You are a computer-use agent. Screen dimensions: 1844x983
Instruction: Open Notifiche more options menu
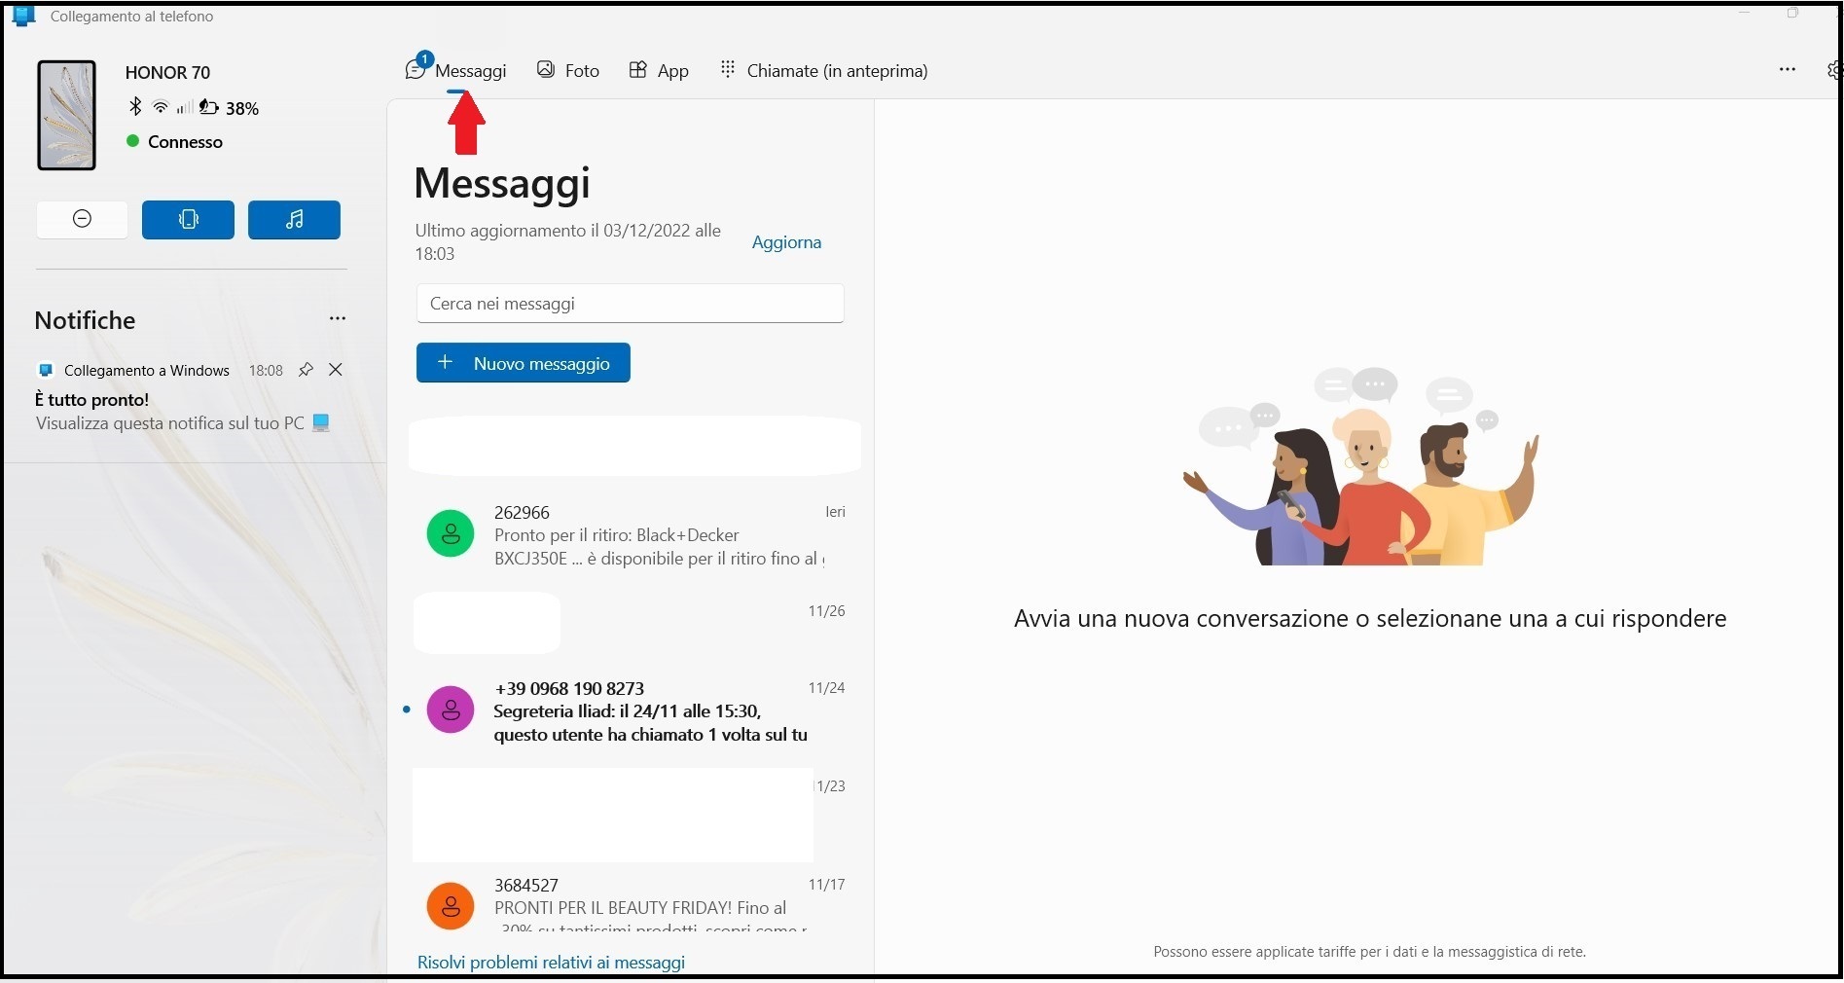click(x=338, y=318)
